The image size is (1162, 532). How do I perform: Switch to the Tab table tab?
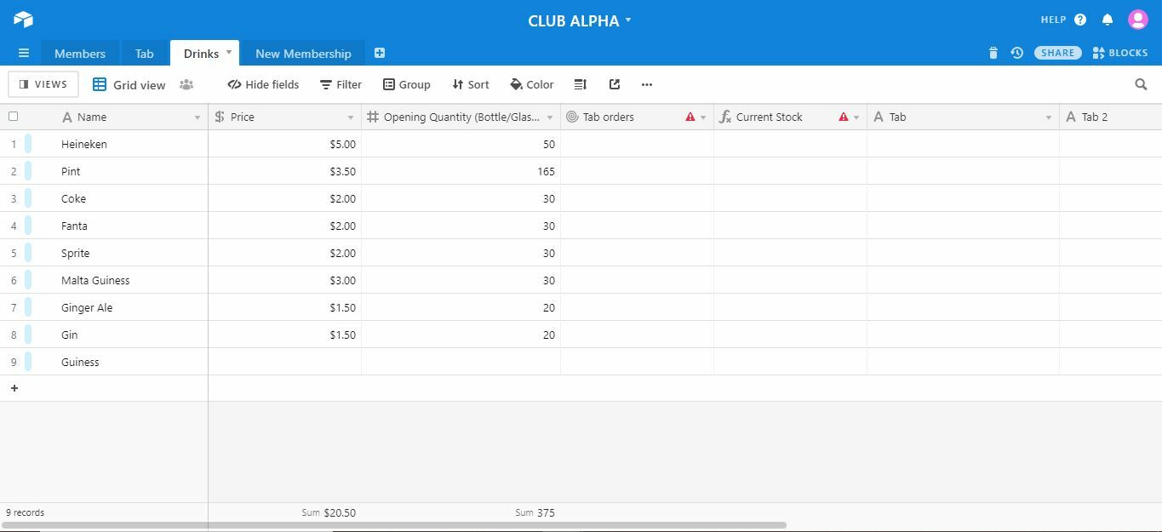click(x=144, y=53)
